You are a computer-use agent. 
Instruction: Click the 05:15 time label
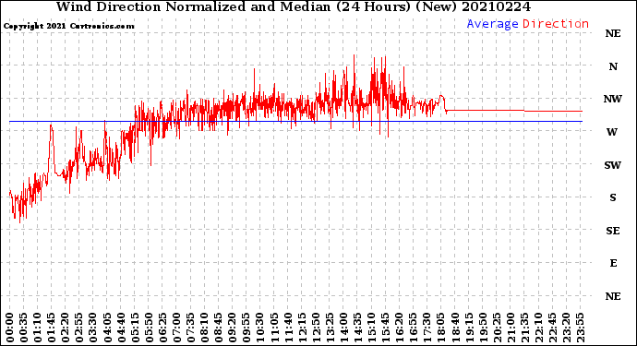135,328
